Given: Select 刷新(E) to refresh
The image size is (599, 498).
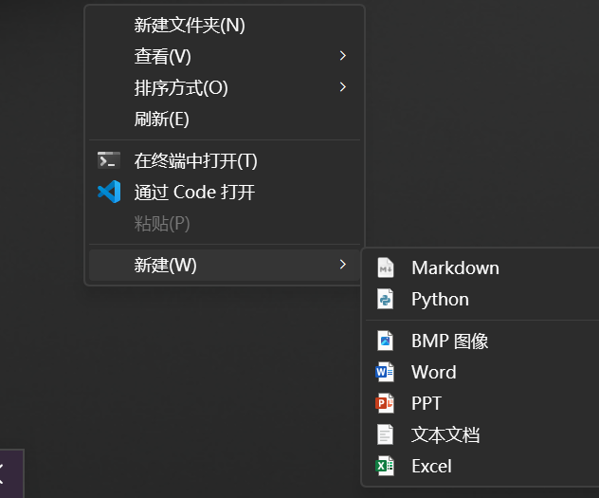Looking at the screenshot, I should click(225, 119).
